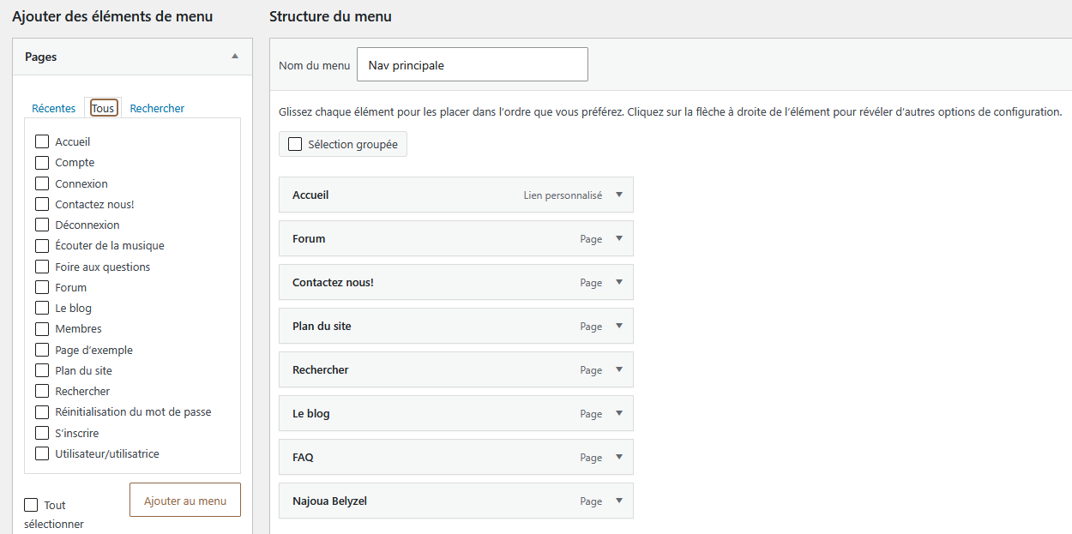Check Écouter de la musique

coord(42,245)
